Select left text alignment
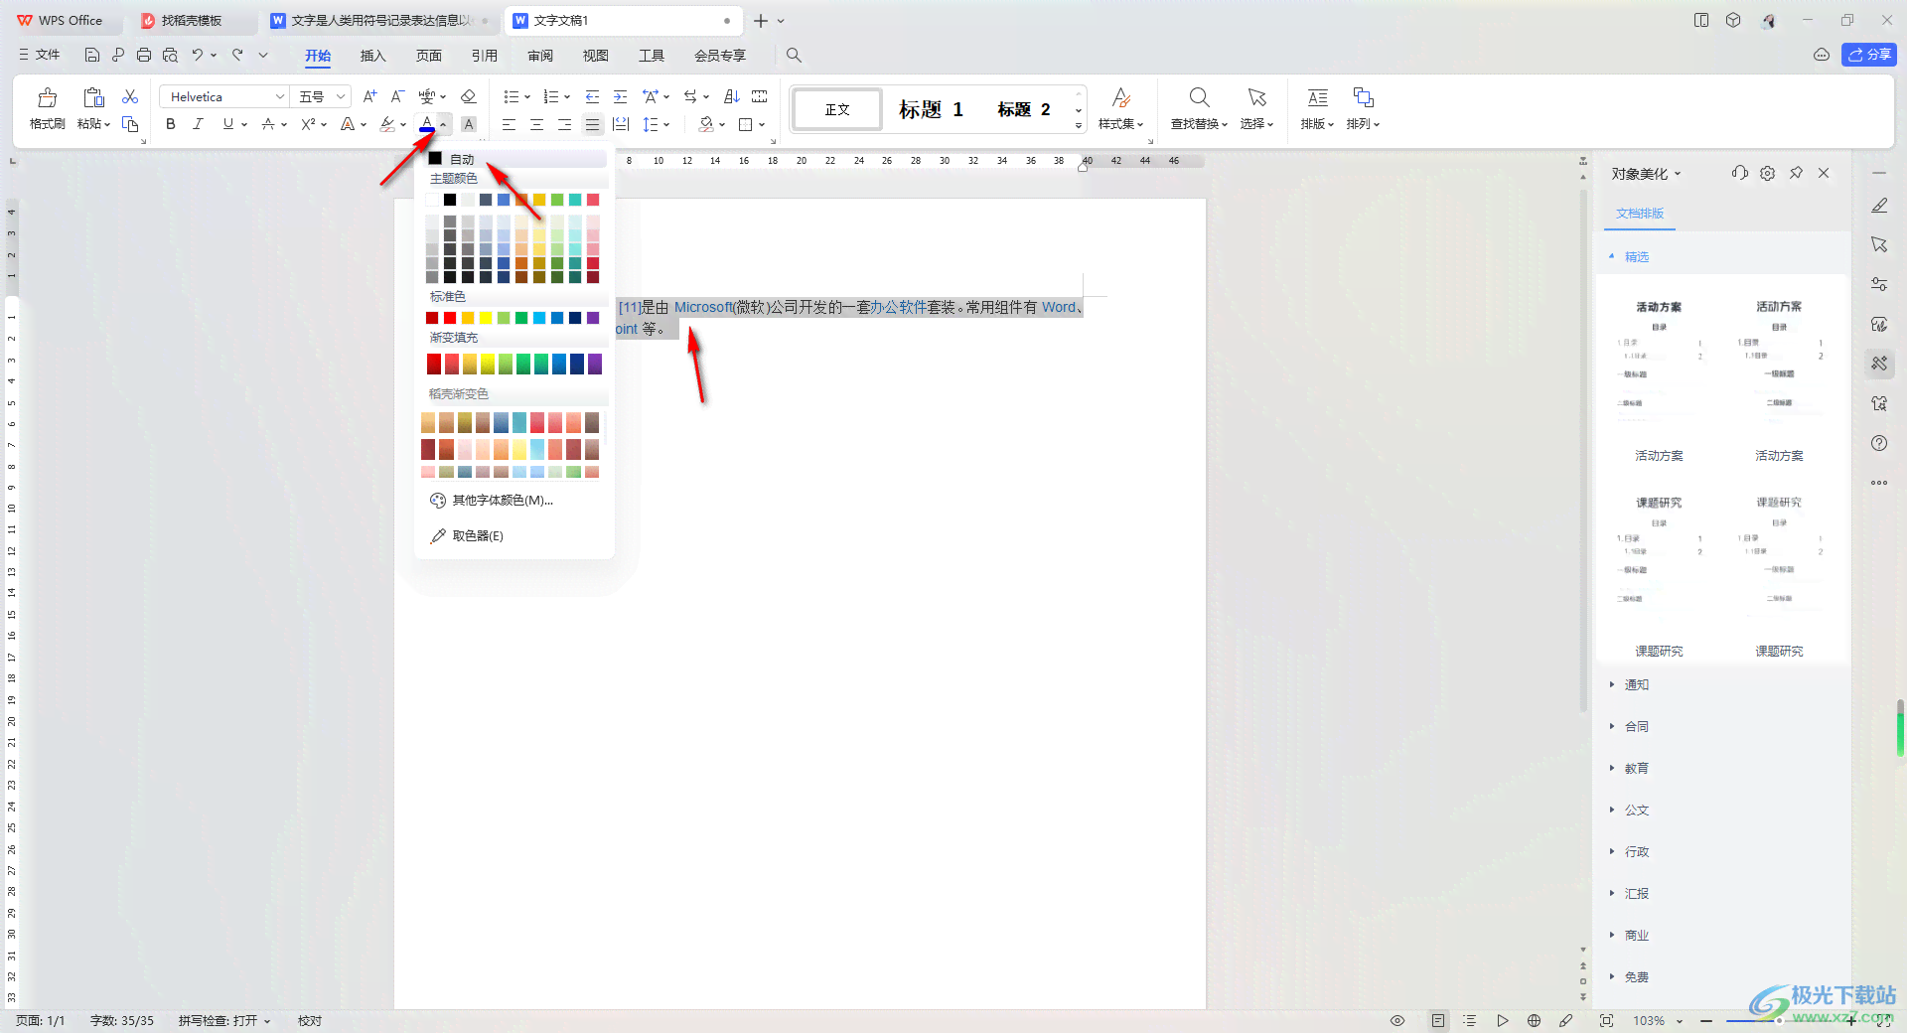The width and height of the screenshot is (1907, 1033). click(x=509, y=124)
